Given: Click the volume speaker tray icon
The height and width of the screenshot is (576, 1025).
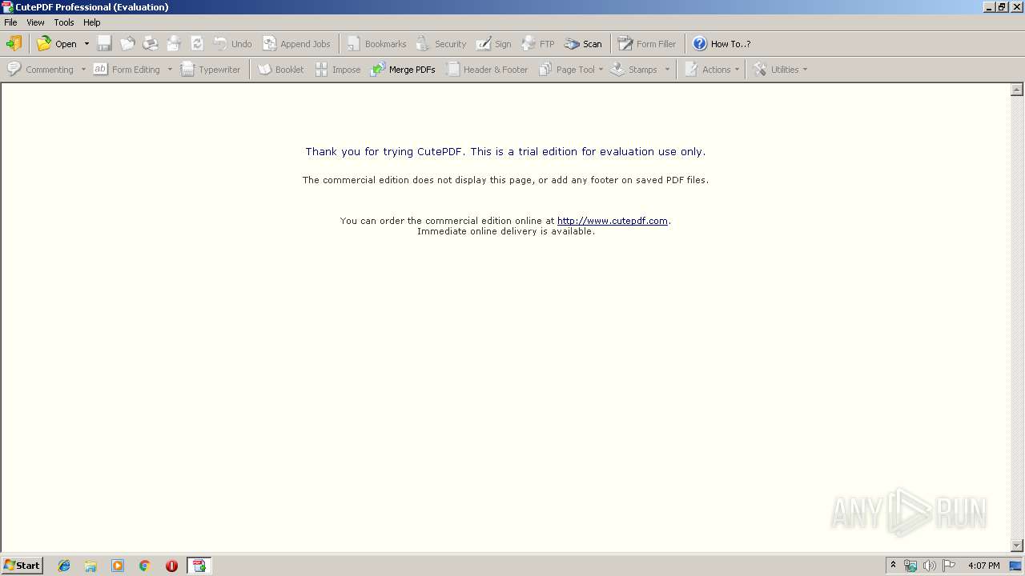Looking at the screenshot, I should (930, 566).
